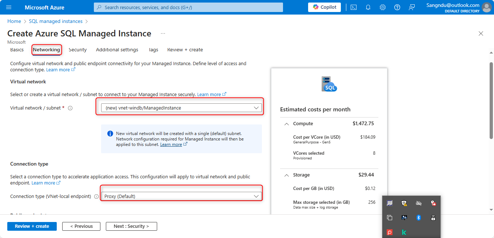Open Cloud Shell from the header
Screen dimensions: 494x238
[x=354, y=7]
